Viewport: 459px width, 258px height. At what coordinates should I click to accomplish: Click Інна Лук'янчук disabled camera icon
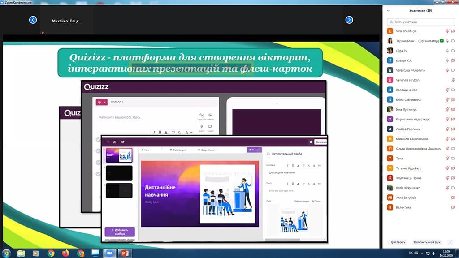pyautogui.click(x=453, y=109)
